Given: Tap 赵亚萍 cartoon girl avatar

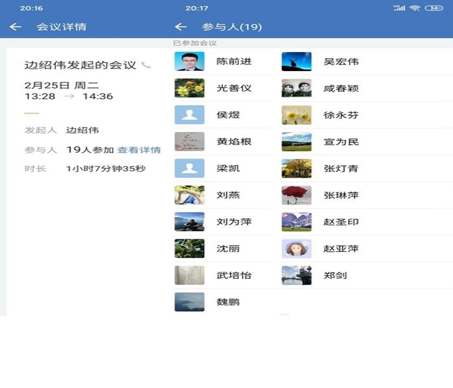Looking at the screenshot, I should 296,248.
